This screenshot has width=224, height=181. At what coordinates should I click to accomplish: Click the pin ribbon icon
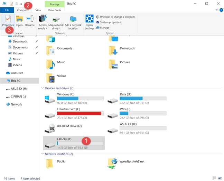pyautogui.click(x=216, y=10)
